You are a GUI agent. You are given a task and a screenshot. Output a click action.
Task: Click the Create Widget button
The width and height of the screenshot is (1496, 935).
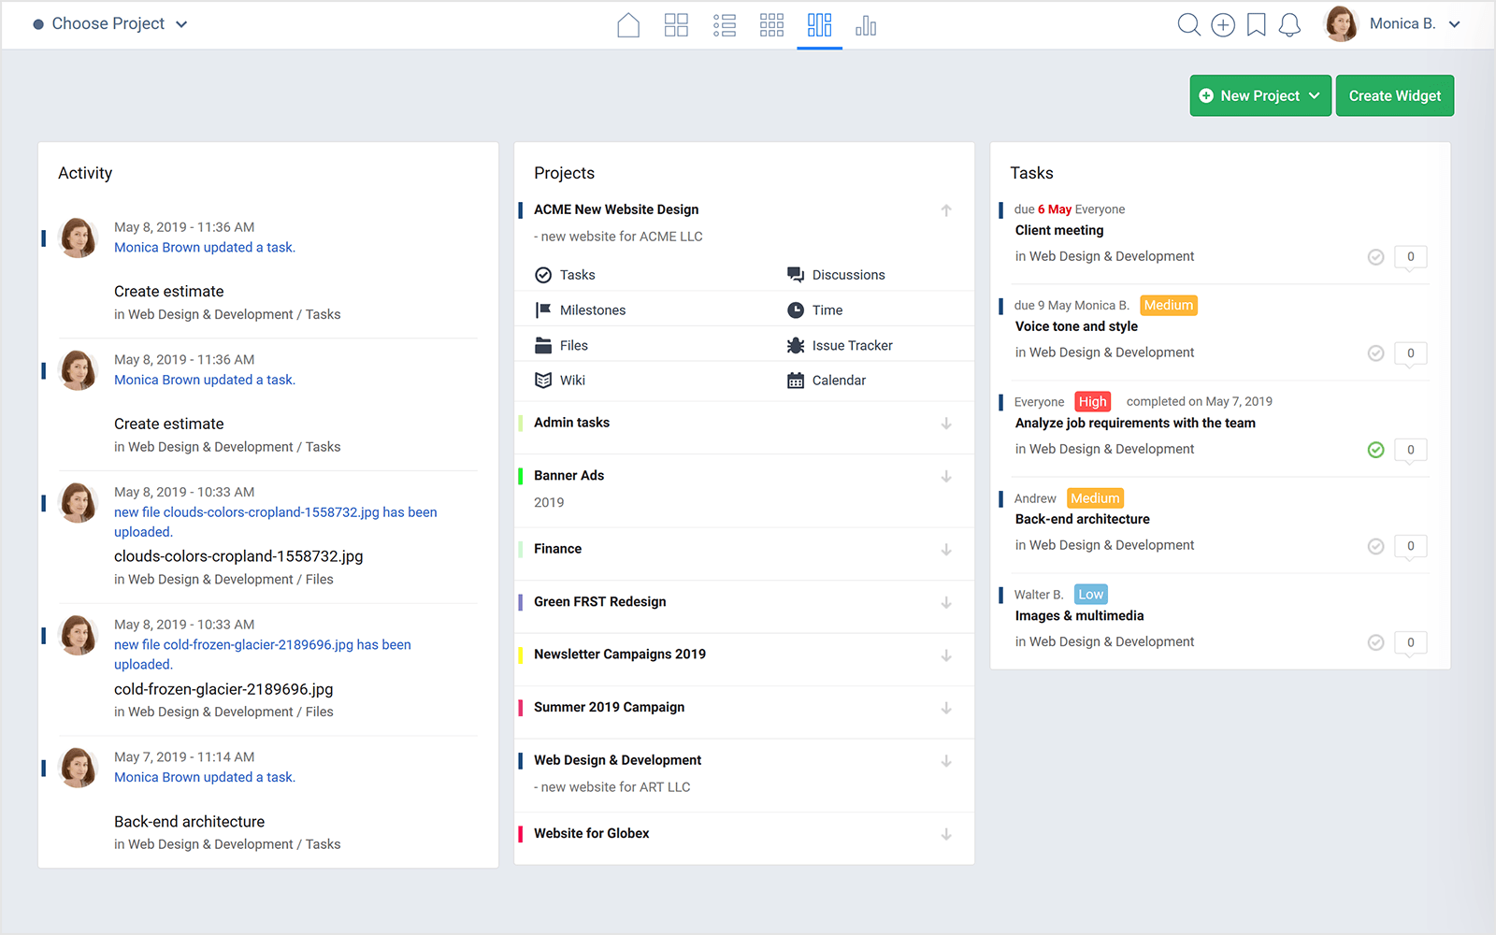(1395, 95)
